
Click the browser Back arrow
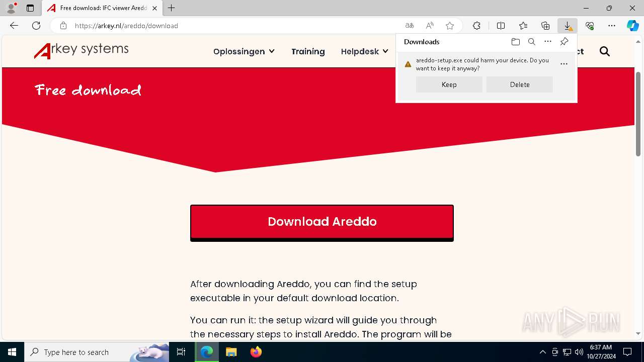(14, 26)
